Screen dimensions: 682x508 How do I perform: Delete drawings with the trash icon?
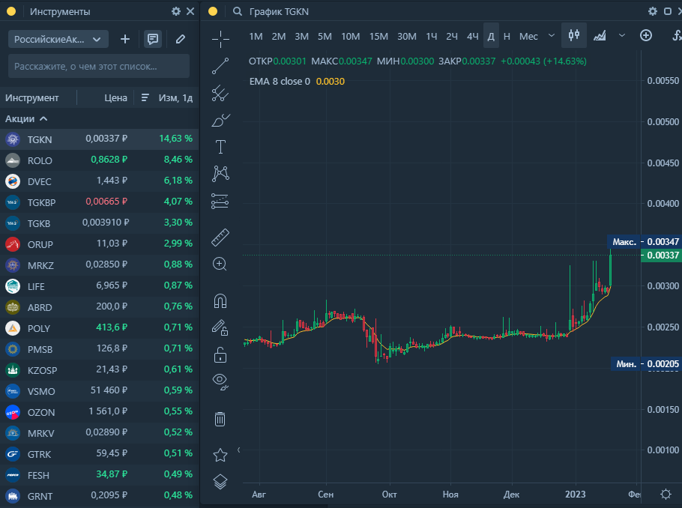click(220, 419)
